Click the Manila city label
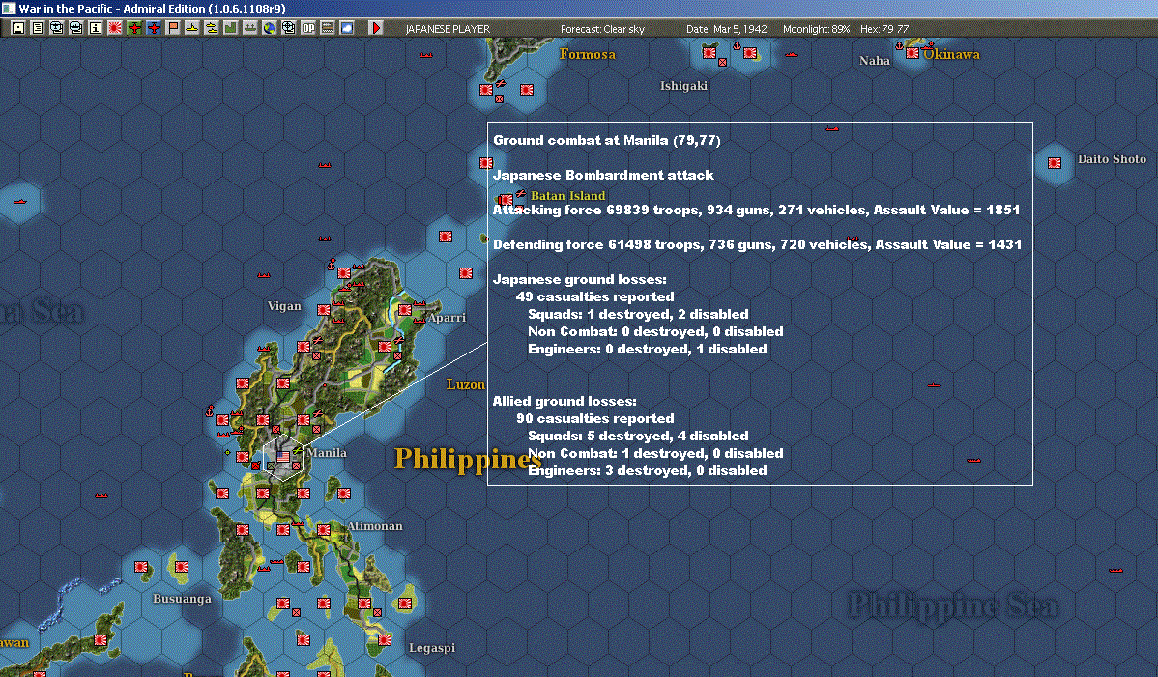1158x677 pixels. click(327, 452)
